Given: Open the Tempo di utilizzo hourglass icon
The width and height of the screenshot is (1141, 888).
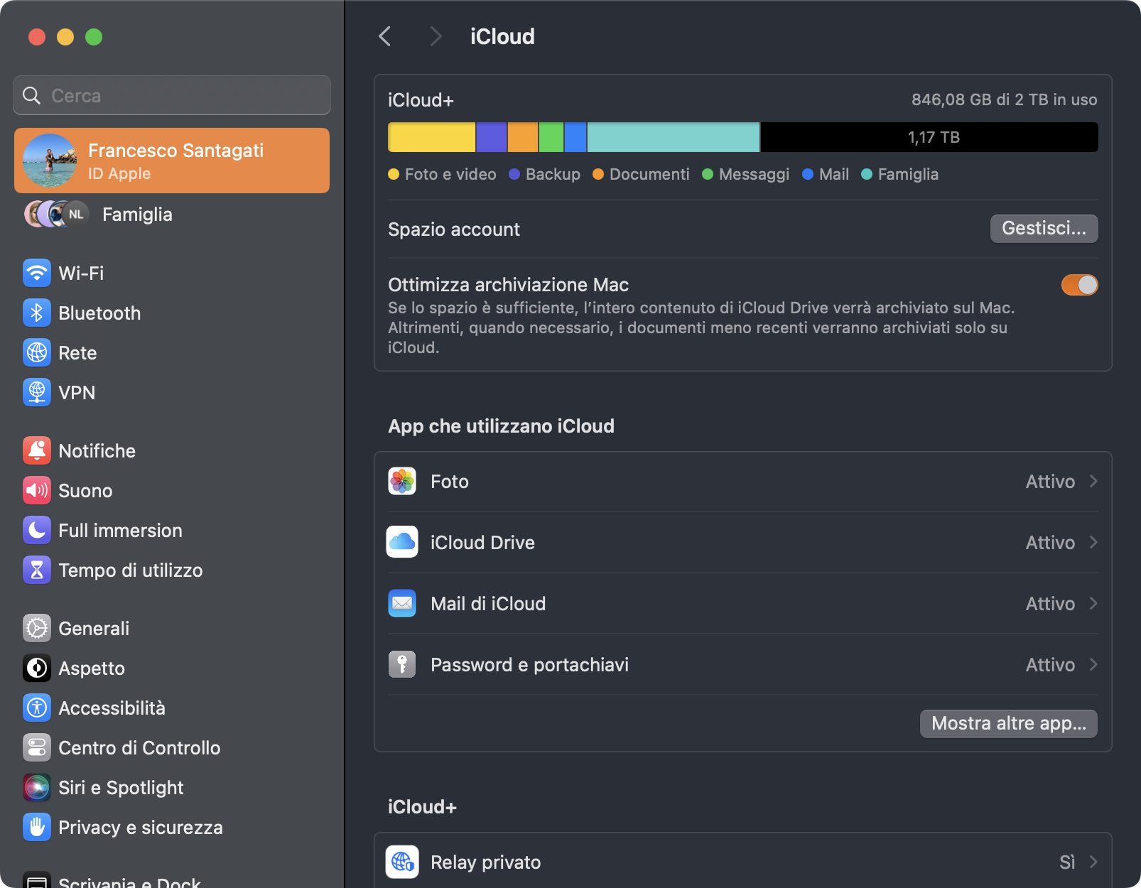Looking at the screenshot, I should (37, 570).
